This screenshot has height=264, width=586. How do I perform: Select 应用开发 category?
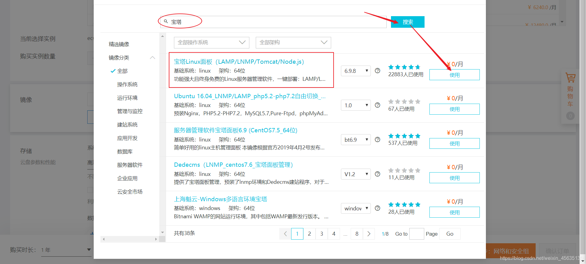click(x=127, y=138)
